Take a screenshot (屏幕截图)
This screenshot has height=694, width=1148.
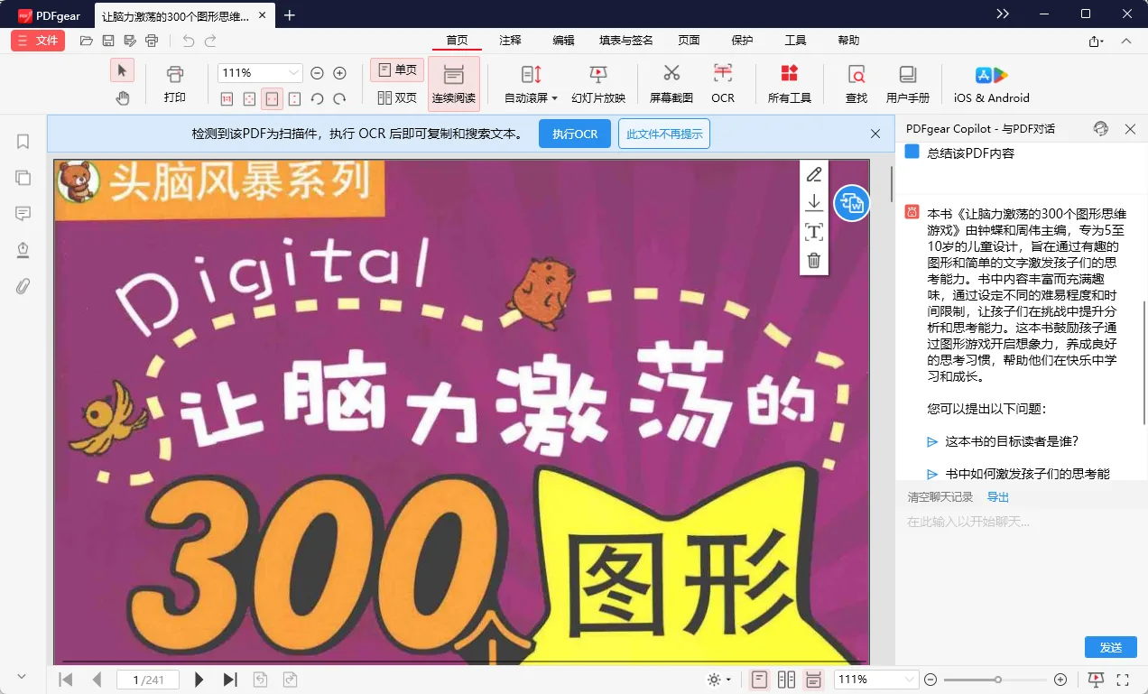coord(671,85)
